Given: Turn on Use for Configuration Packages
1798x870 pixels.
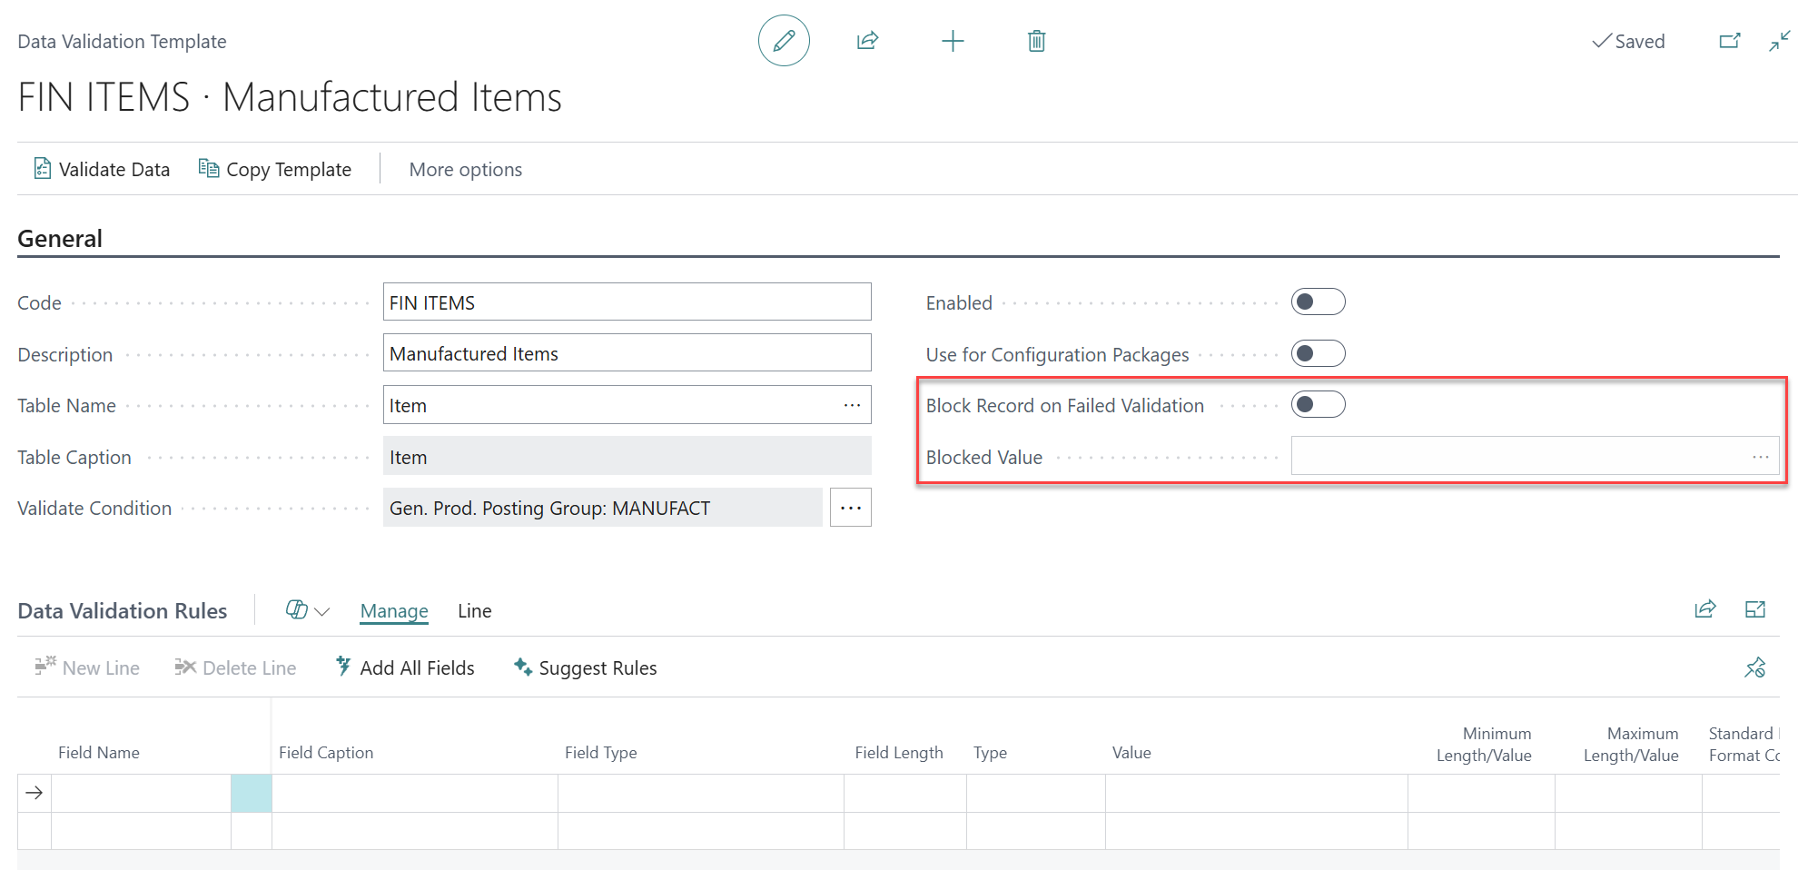Looking at the screenshot, I should point(1318,353).
